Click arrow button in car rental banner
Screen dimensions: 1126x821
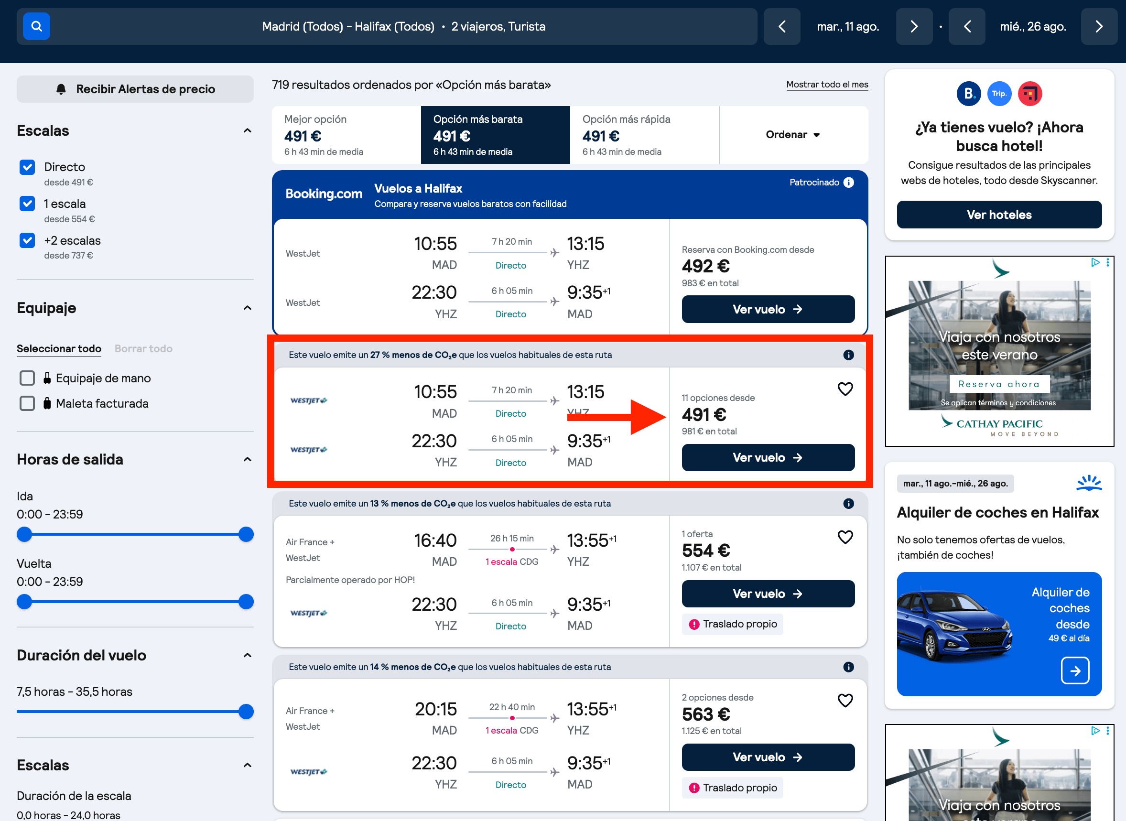[1075, 670]
